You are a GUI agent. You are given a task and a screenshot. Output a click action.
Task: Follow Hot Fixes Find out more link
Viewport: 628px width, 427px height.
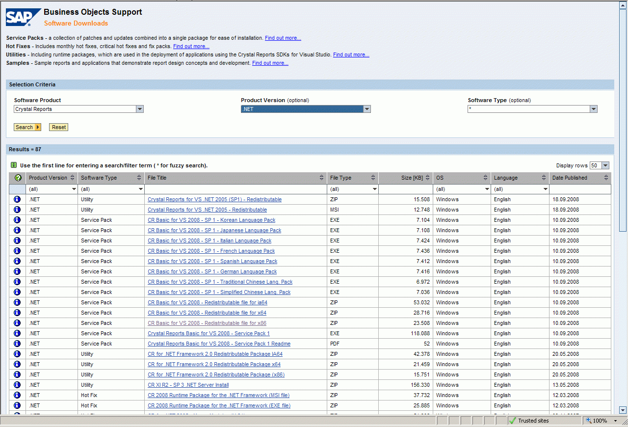[191, 46]
